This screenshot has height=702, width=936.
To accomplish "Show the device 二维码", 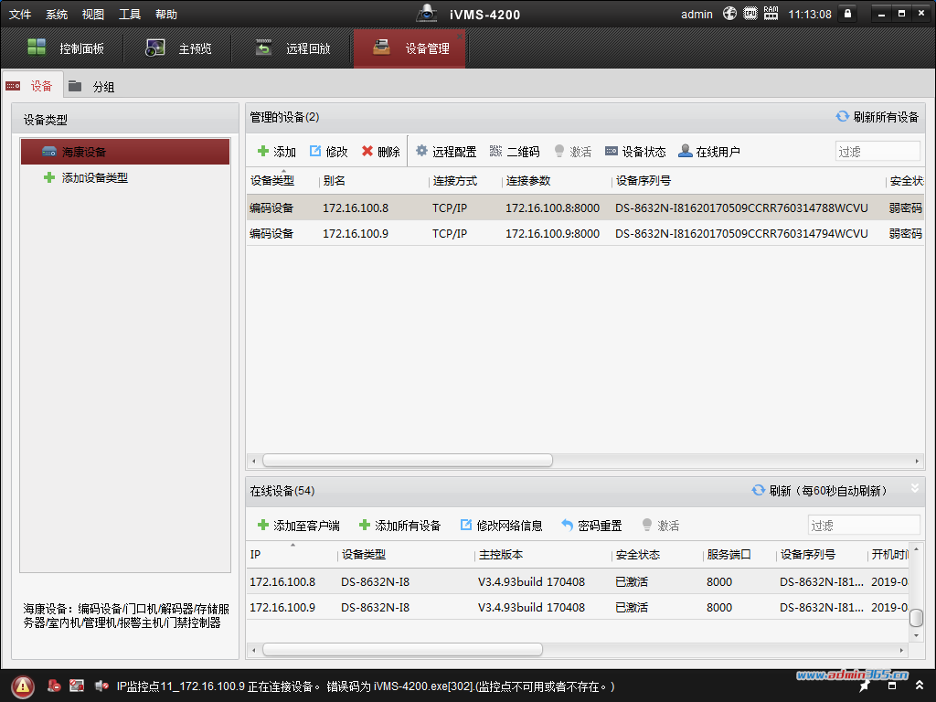I will (x=515, y=152).
